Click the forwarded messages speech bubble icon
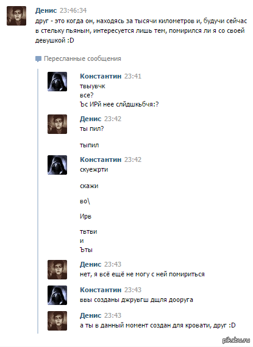Viewport: 253px width, 347px height. (38, 59)
